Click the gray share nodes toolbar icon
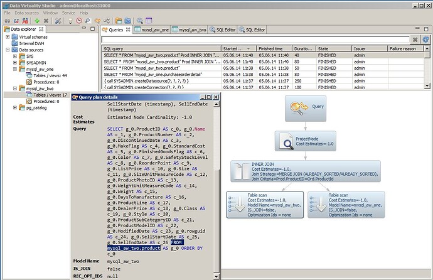The width and height of the screenshot is (433, 280). [107, 21]
